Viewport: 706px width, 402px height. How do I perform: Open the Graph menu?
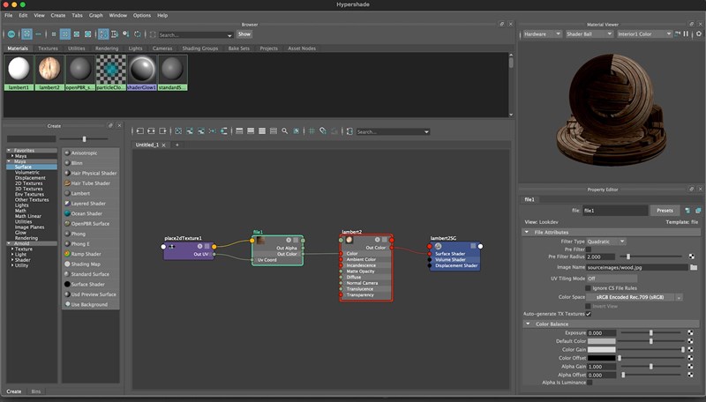pyautogui.click(x=95, y=15)
